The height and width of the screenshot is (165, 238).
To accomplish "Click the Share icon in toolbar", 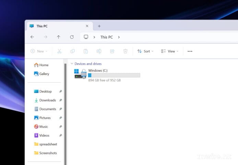I will point(112,51).
